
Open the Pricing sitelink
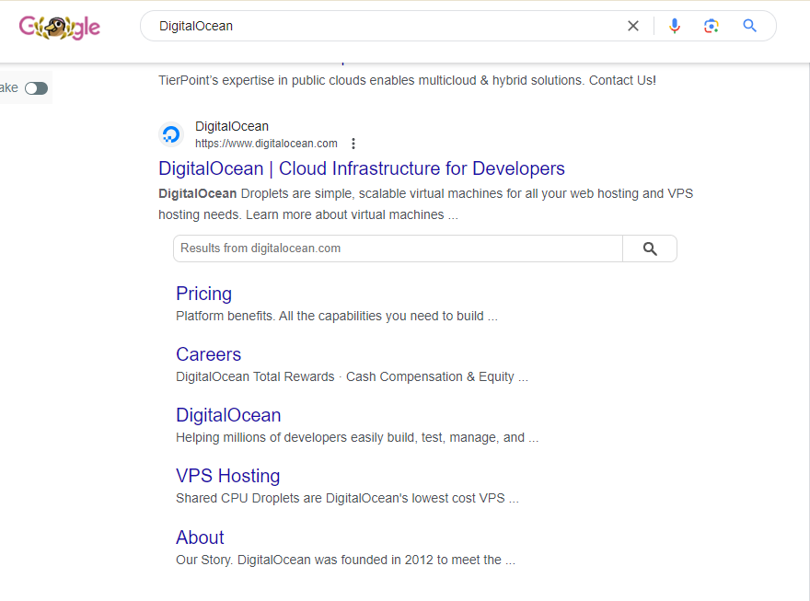click(203, 294)
